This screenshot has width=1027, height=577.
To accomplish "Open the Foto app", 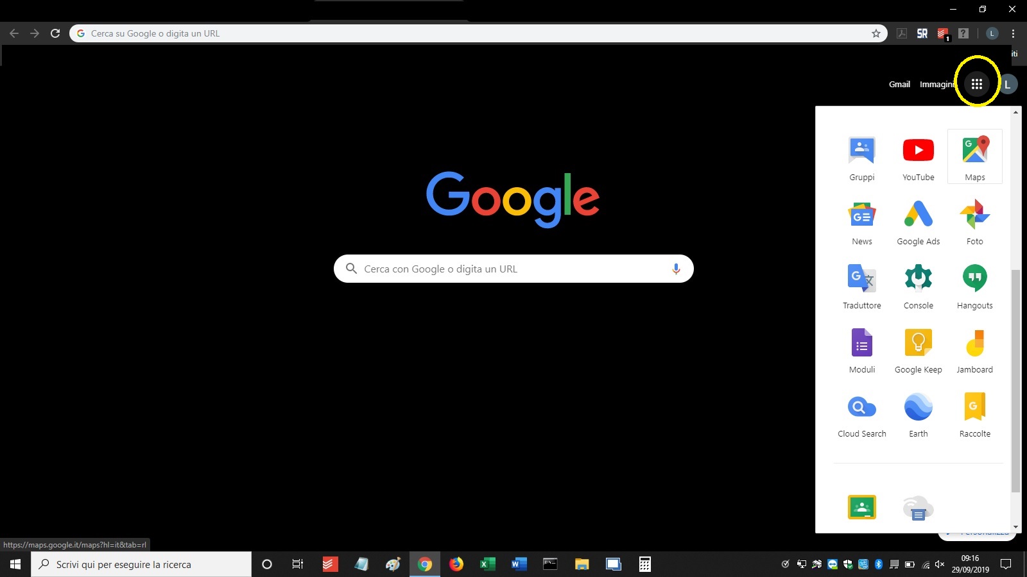I will point(975,222).
